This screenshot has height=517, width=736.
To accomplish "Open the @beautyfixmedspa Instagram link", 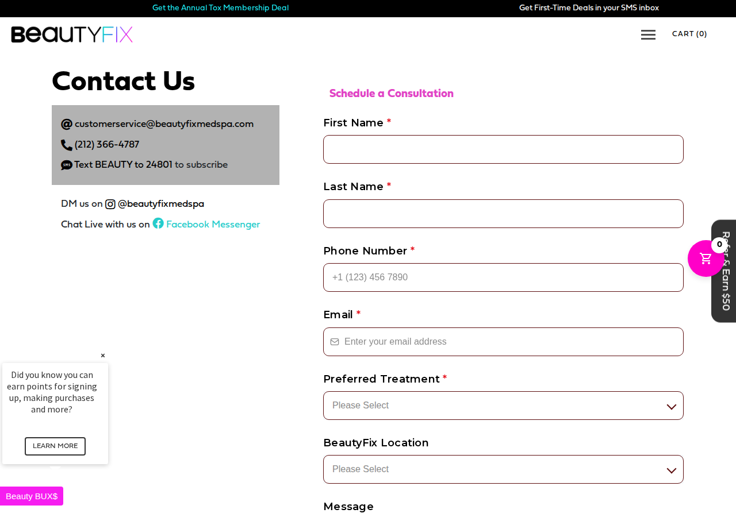I will pos(161,204).
